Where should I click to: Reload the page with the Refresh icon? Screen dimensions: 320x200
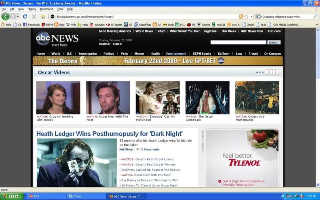tap(25, 16)
